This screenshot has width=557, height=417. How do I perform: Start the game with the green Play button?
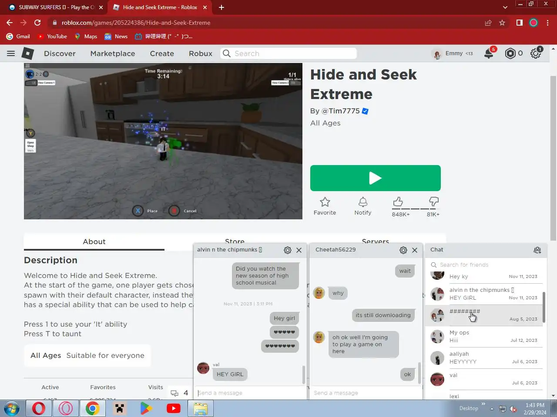click(x=376, y=178)
